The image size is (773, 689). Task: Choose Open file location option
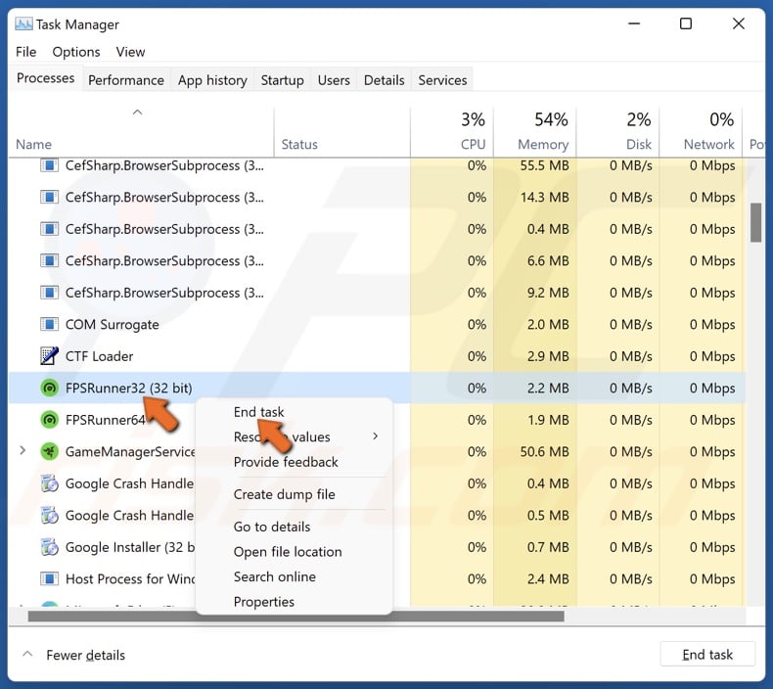point(288,552)
